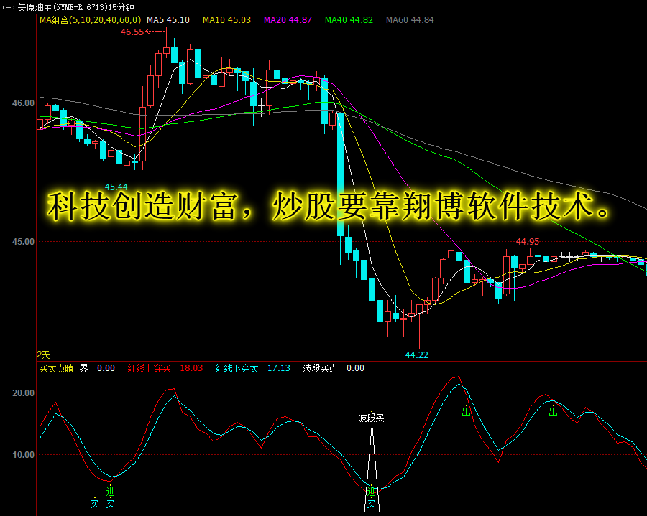Click the 红线下穿卖 legend label
The image size is (647, 516).
[x=237, y=368]
